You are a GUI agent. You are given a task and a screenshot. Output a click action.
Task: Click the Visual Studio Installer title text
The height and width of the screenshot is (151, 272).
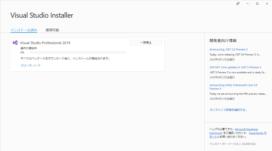pos(42,15)
